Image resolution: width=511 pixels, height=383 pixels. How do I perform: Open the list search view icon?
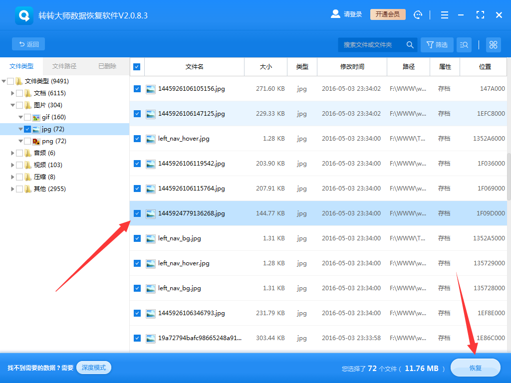click(x=464, y=44)
